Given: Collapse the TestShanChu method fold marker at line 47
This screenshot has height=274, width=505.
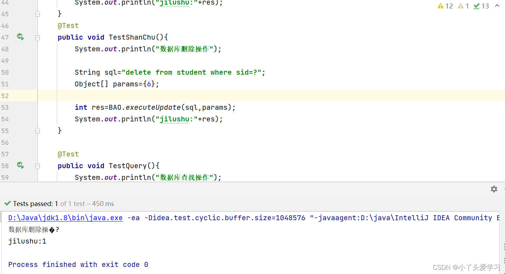Looking at the screenshot, I should (x=38, y=37).
